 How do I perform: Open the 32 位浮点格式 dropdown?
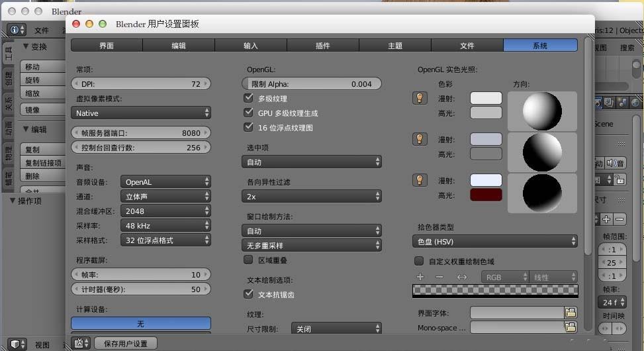click(x=165, y=240)
